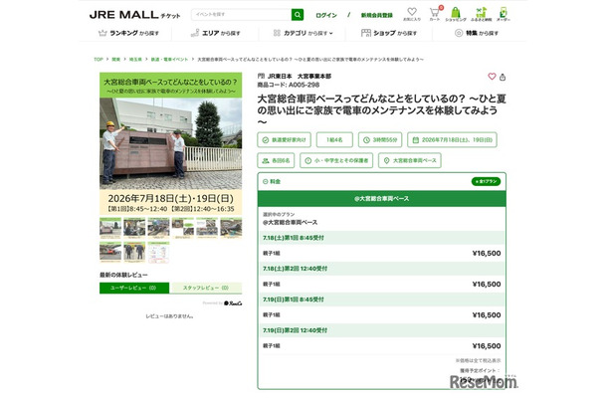Select thumbnail of two workers in uniforms
Viewport: 607px width, 398px height.
[134, 252]
